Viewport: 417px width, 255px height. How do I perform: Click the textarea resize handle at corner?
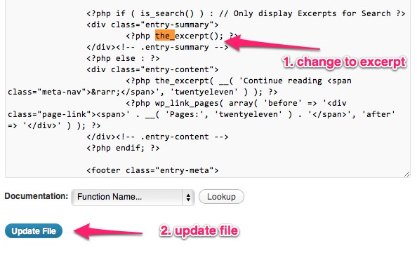click(406, 174)
